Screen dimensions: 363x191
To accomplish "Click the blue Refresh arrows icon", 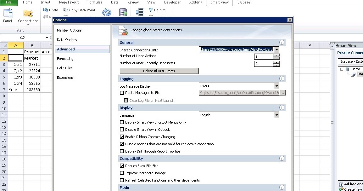I will click(x=107, y=12).
